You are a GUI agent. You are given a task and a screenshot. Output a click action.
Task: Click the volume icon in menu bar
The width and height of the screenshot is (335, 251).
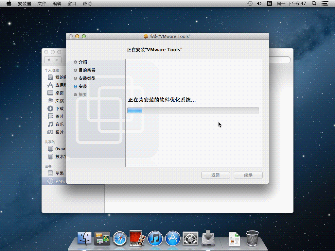coord(259,3)
